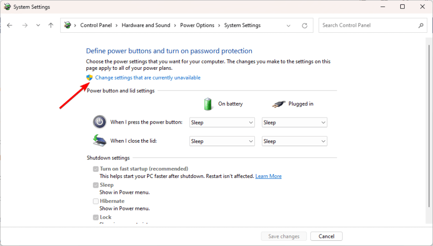Focus the Search Control Panel field
Viewport: 433px width, 246px height.
(x=372, y=26)
